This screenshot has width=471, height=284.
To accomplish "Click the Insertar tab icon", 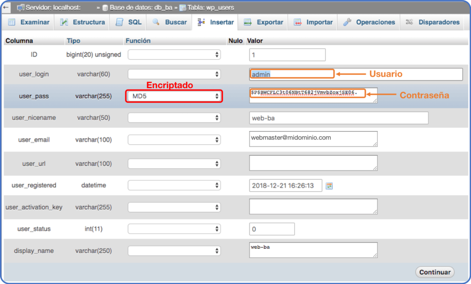I will 201,22.
